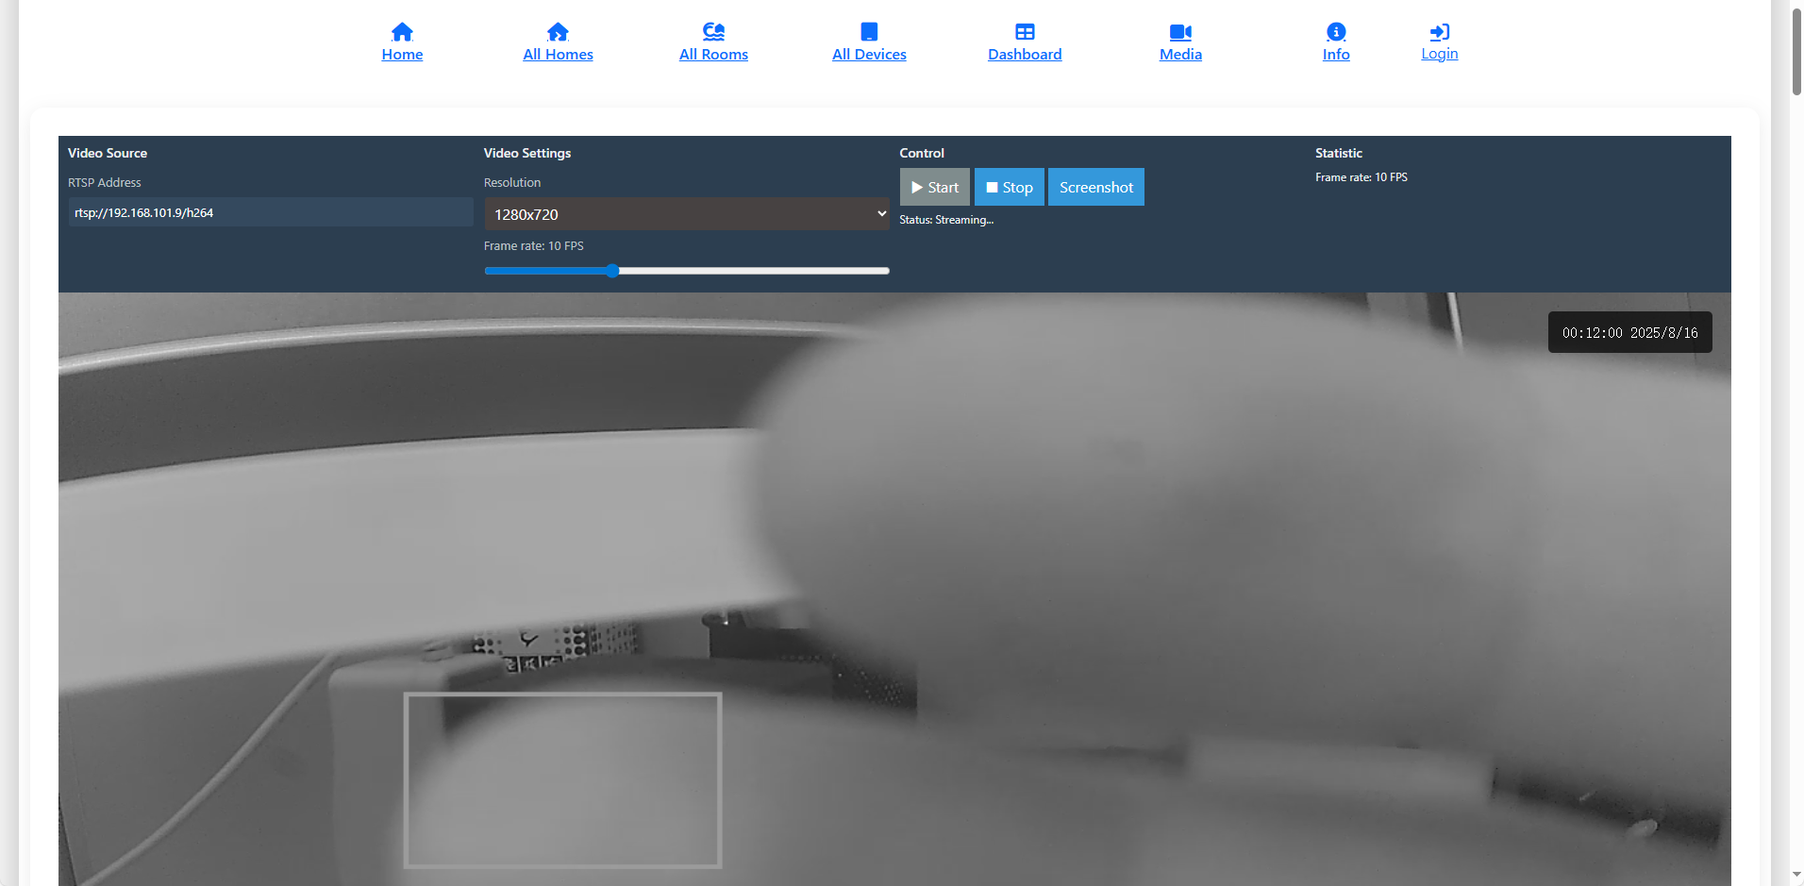Screen dimensions: 1804x886
Task: Click the Info circle icon
Action: [x=1336, y=32]
